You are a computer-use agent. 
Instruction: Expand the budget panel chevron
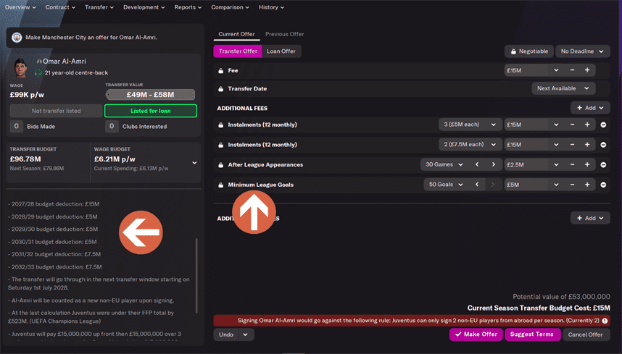194,163
